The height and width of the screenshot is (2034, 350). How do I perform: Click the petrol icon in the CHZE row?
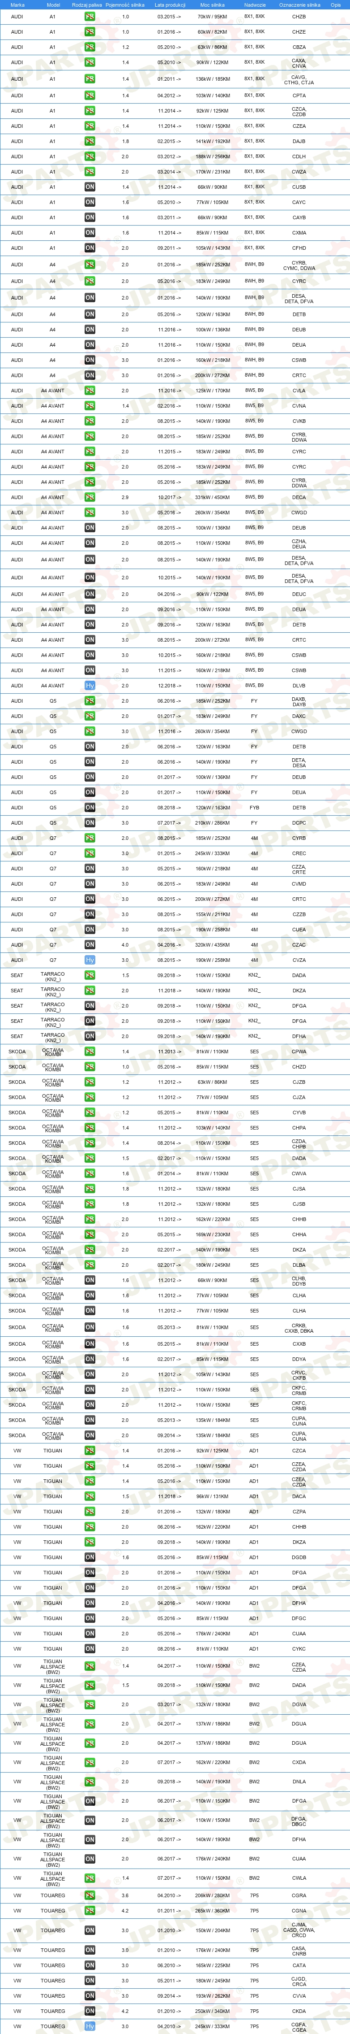coord(90,32)
